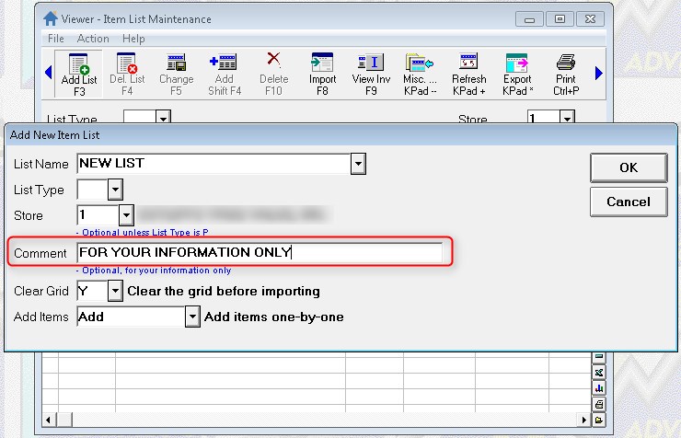Click the bar chart icon beside grid

tap(598, 388)
